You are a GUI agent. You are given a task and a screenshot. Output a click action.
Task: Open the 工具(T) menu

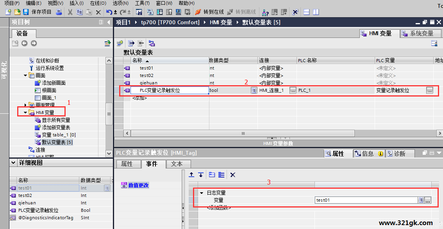pos(142,3)
